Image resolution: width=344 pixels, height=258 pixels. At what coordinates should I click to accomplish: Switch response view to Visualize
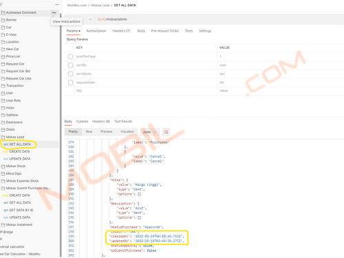[x=127, y=131]
